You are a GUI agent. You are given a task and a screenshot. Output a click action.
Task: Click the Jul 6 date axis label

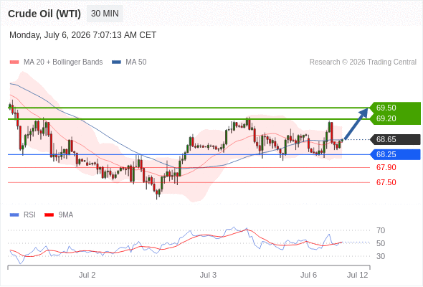pyautogui.click(x=308, y=275)
